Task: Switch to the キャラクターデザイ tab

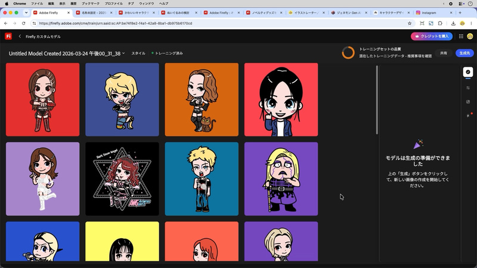Action: click(391, 13)
